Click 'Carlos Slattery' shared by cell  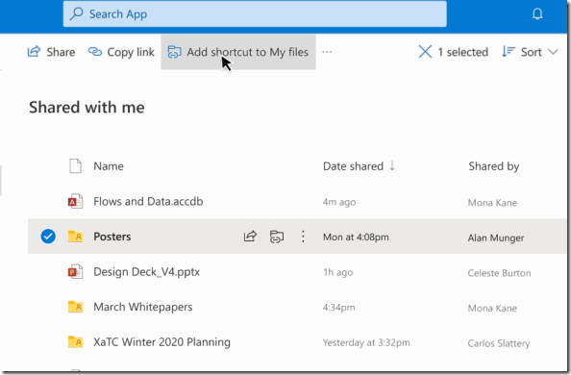[x=499, y=343]
